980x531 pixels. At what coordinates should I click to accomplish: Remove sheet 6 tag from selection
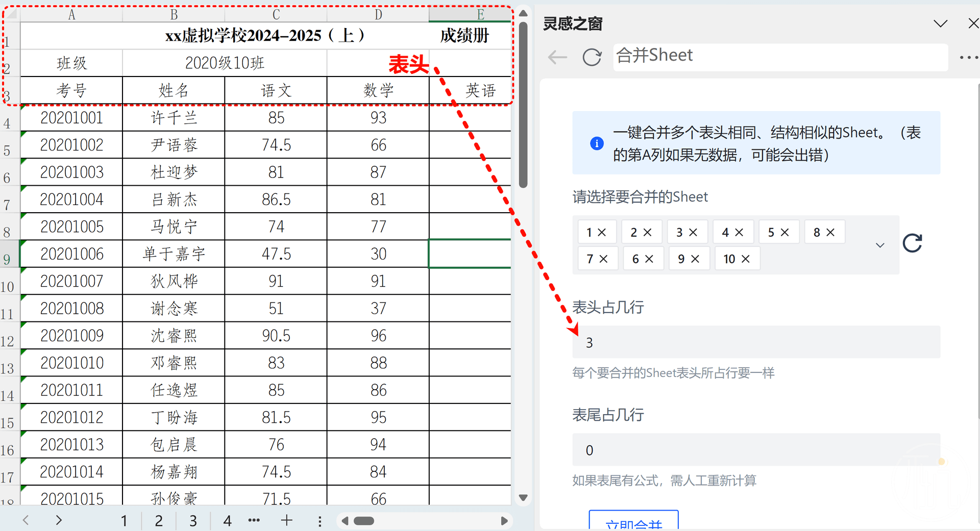649,259
